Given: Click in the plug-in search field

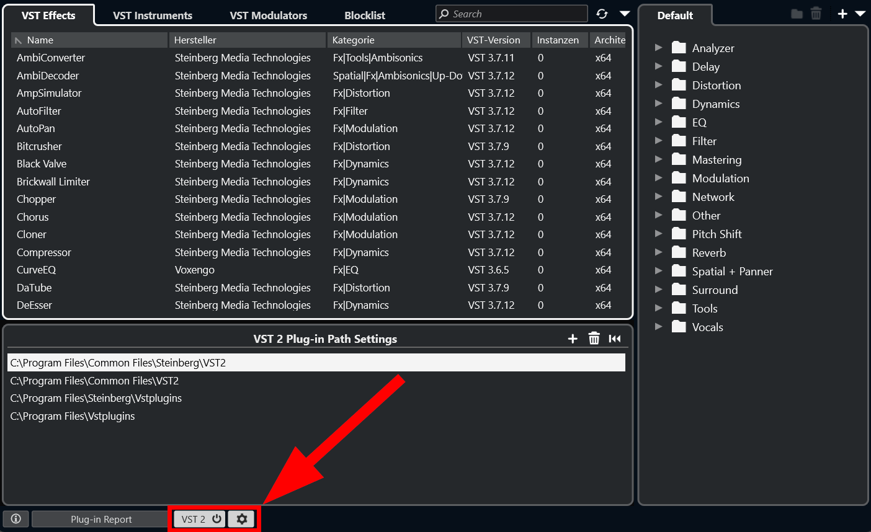Looking at the screenshot, I should pyautogui.click(x=511, y=13).
